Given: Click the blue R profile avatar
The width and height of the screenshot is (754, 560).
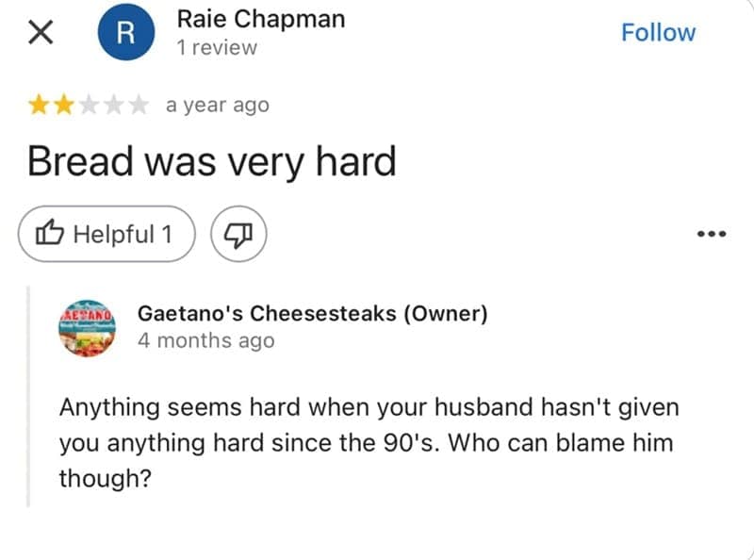Looking at the screenshot, I should click(124, 33).
